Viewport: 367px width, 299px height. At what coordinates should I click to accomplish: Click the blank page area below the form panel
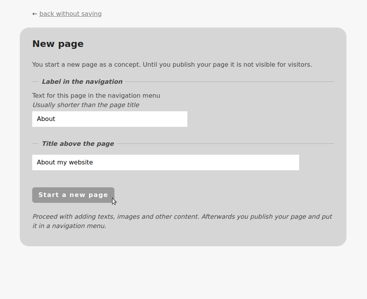183,271
